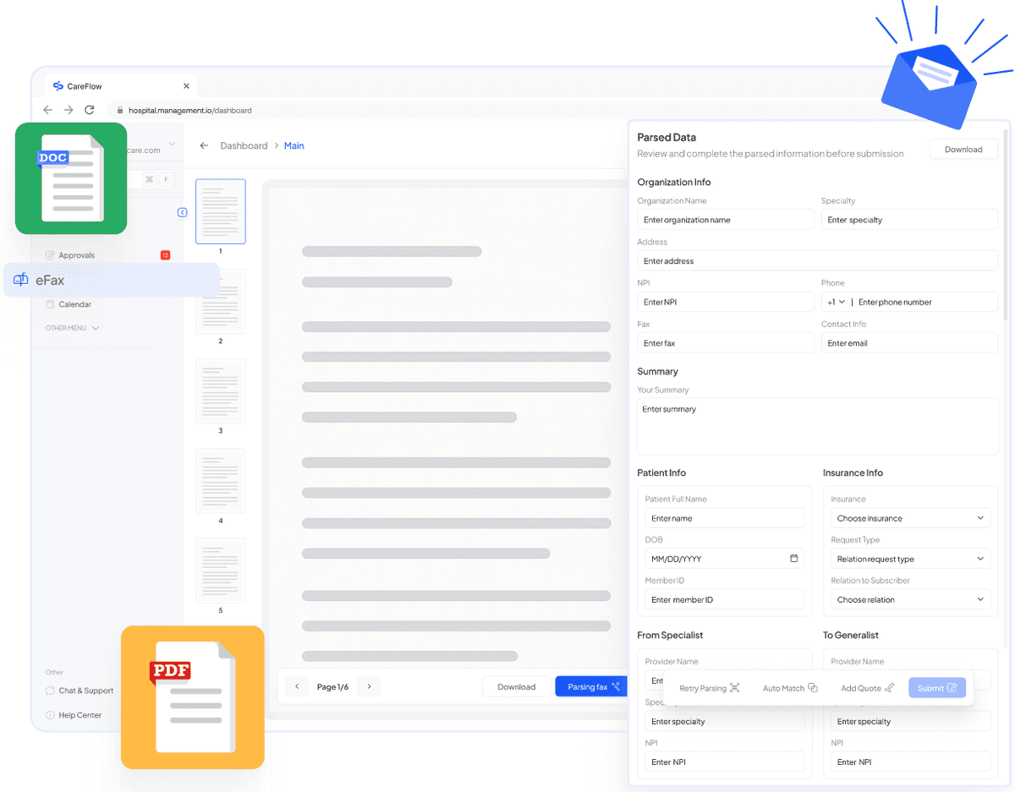Click the green DOC file icon

pos(71,178)
